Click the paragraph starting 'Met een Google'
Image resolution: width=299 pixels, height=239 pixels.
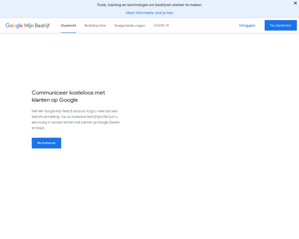pos(76,120)
